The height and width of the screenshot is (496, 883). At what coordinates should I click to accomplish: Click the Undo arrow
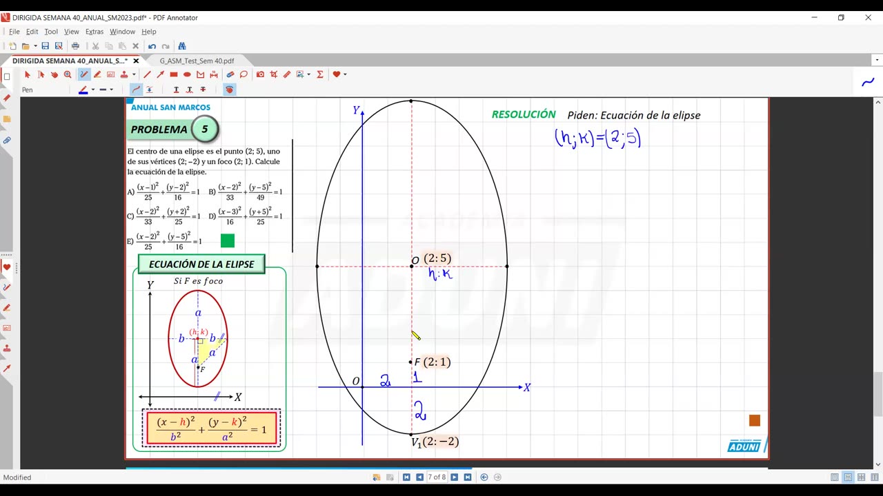(152, 46)
